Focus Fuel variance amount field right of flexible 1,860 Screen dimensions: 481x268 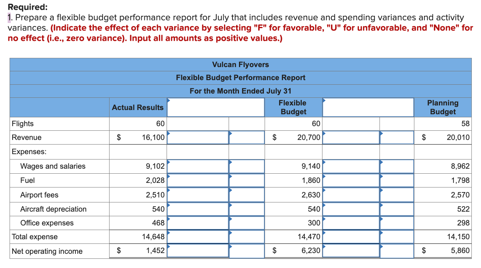(351, 180)
